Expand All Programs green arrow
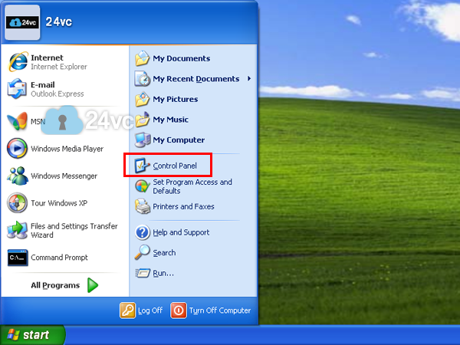Screen dimensions: 460x345 pyautogui.click(x=93, y=285)
